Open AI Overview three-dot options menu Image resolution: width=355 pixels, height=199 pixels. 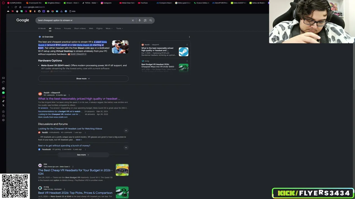coord(189,37)
